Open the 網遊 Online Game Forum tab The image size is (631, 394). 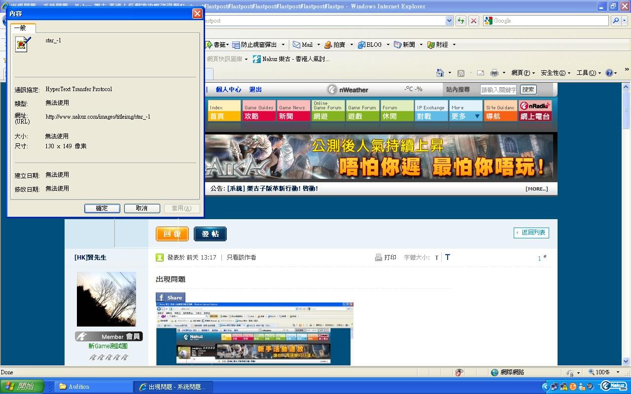tap(328, 111)
